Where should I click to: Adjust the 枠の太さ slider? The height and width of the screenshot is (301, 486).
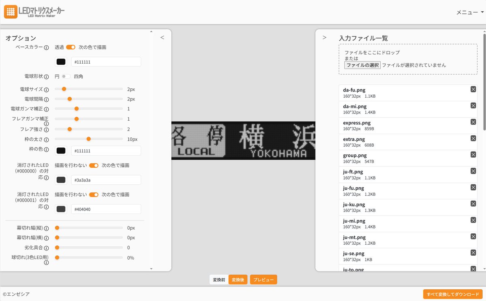click(89, 139)
